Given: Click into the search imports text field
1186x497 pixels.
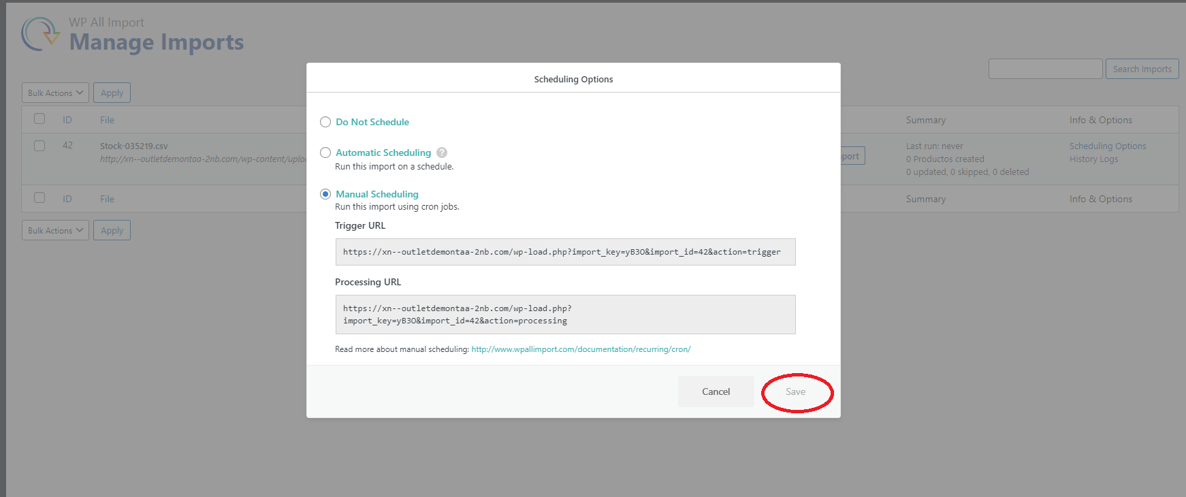Looking at the screenshot, I should [x=1045, y=69].
